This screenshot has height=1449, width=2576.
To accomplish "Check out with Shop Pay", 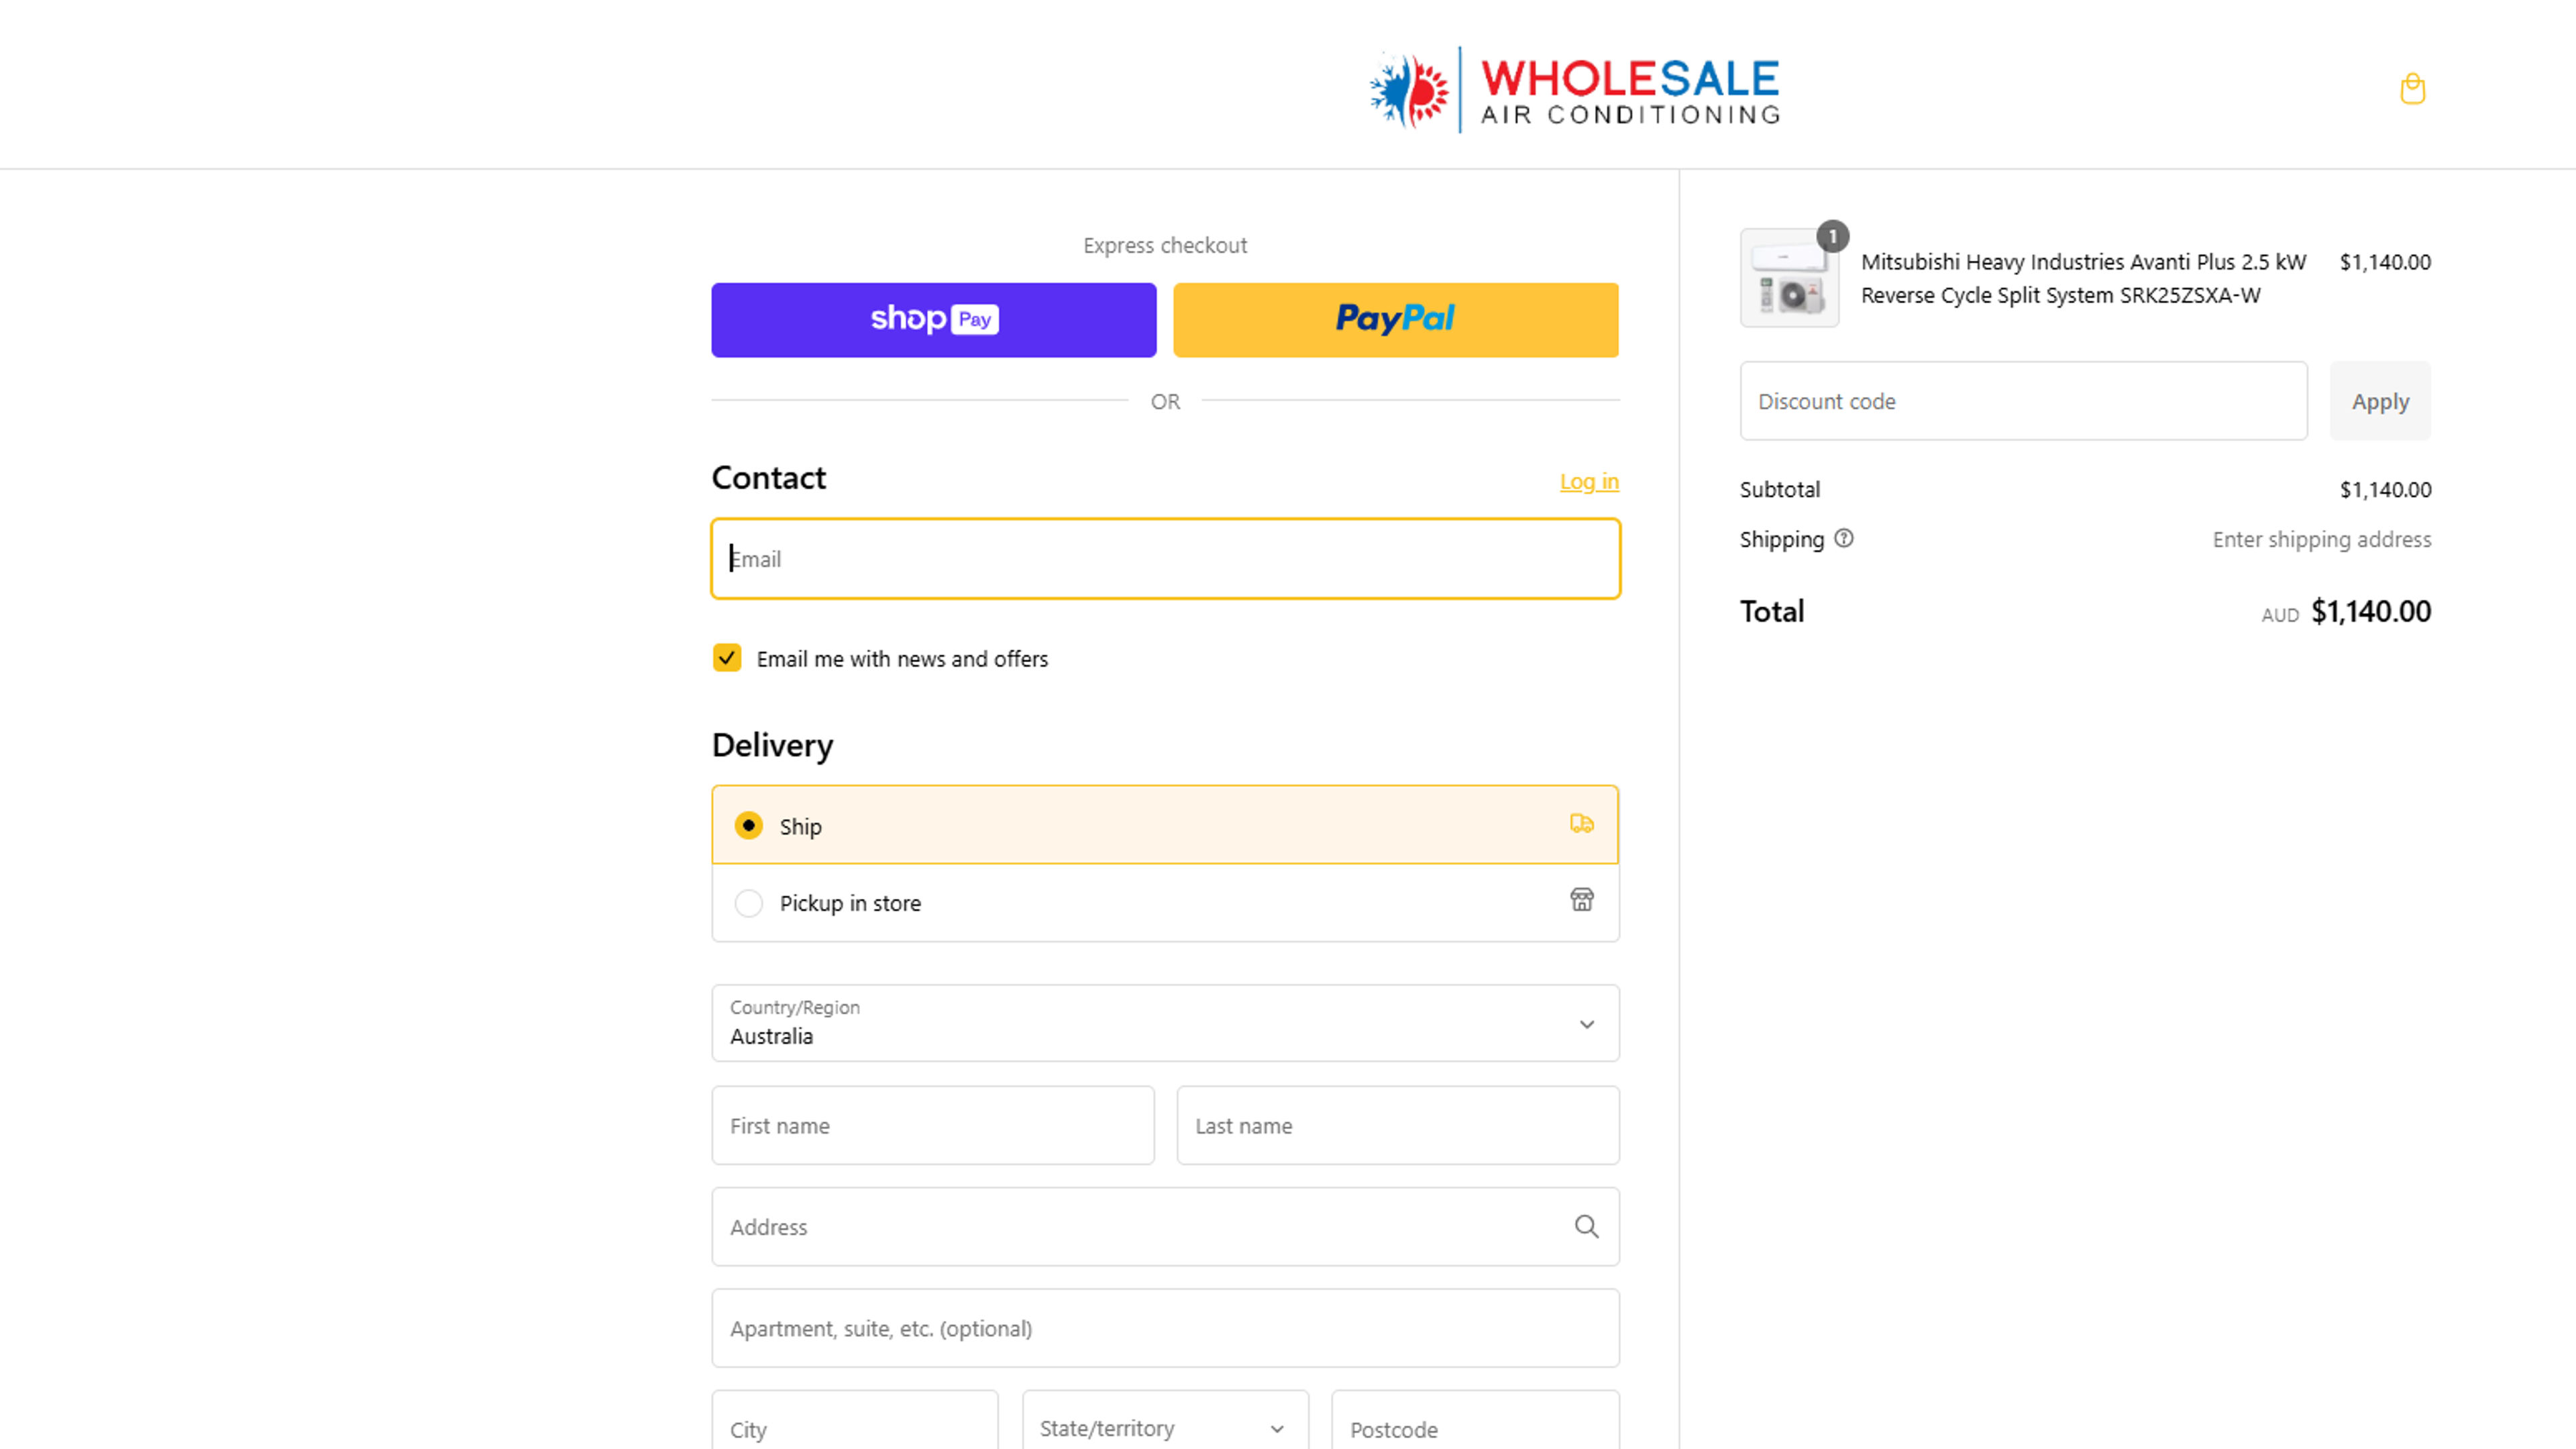I will [x=933, y=320].
